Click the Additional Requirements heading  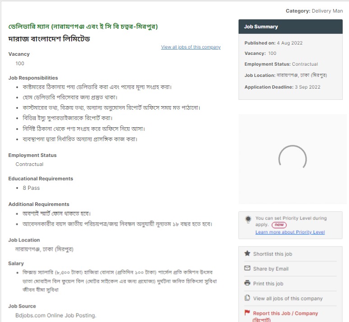[39, 204]
